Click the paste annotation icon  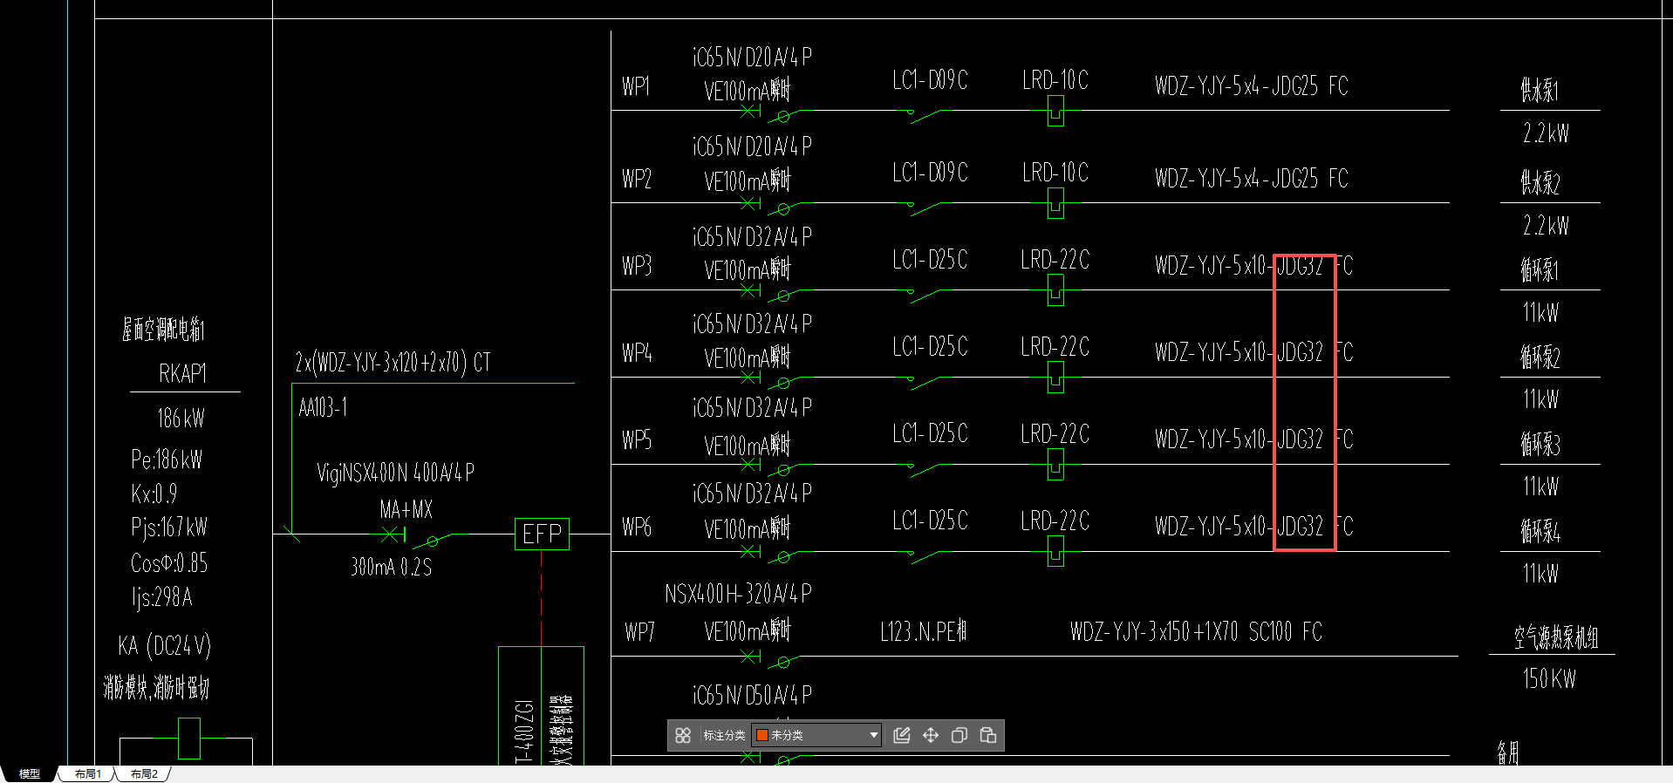click(x=988, y=735)
